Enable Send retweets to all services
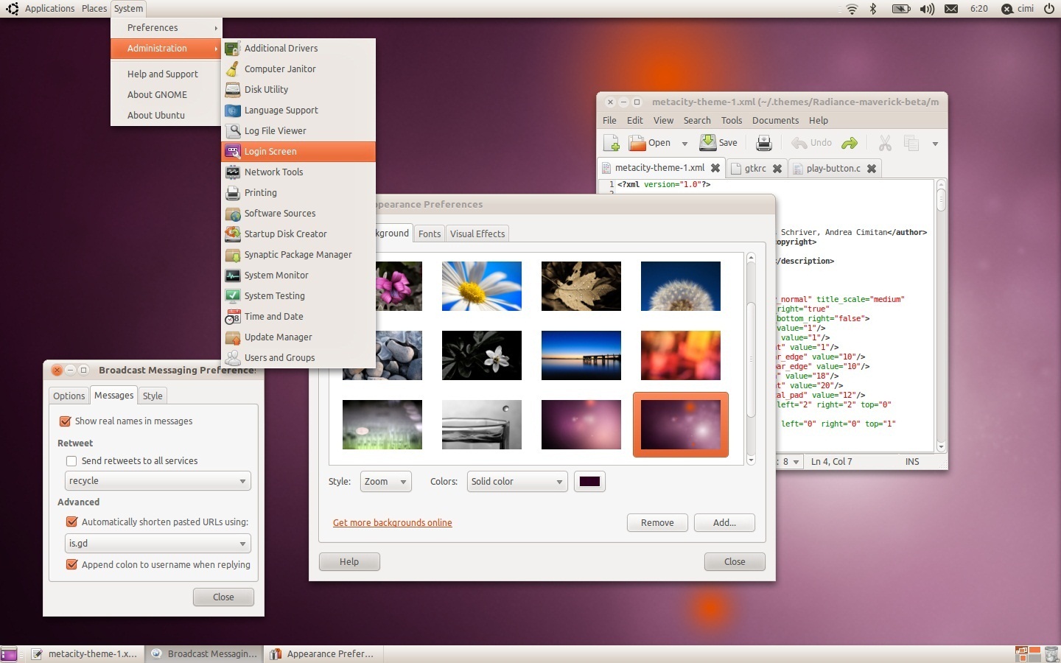 [71, 461]
